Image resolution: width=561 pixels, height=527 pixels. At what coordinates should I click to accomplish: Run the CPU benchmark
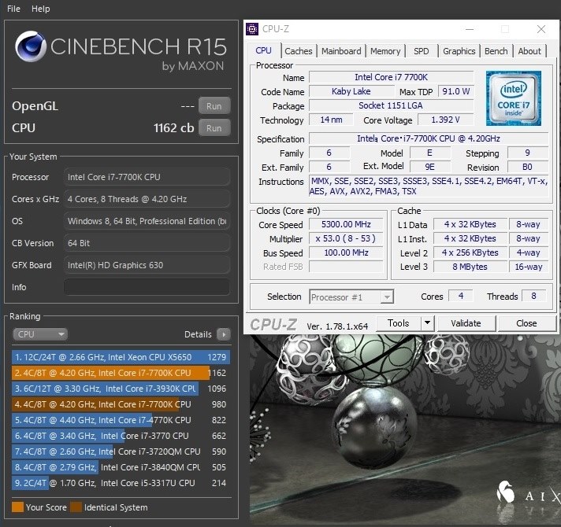pyautogui.click(x=214, y=128)
